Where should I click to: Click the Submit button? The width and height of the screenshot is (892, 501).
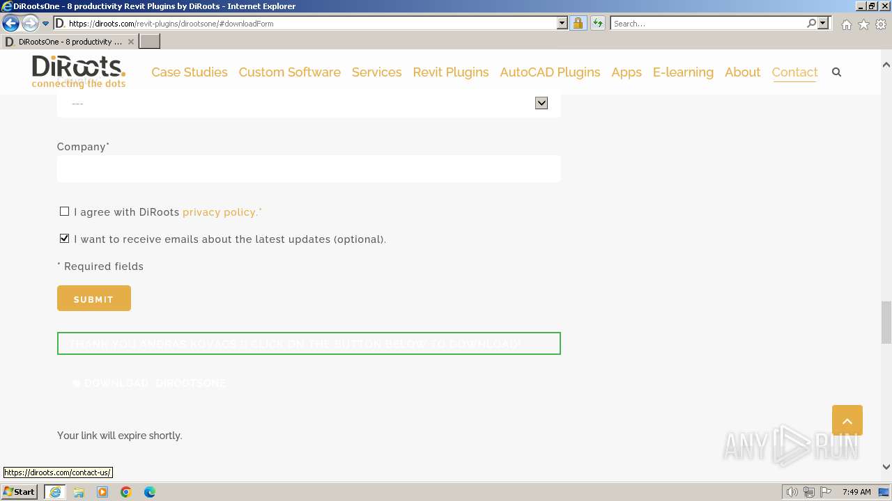coord(94,299)
